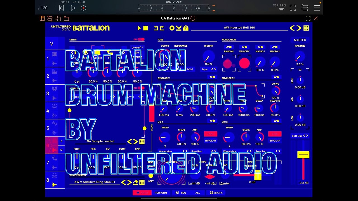Image resolution: width=358 pixels, height=201 pixels.
Task: Click Battalion's undo arrow icon
Action: 156,28
